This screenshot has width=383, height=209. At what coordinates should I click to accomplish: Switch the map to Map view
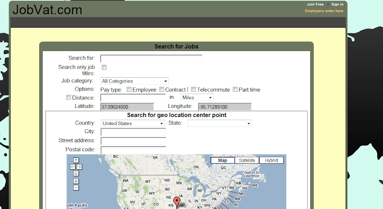(x=223, y=160)
